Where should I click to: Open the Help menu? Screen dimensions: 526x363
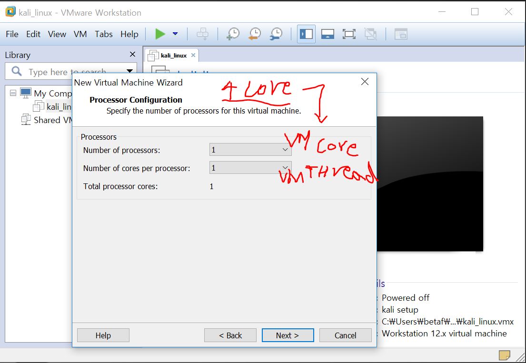point(129,34)
